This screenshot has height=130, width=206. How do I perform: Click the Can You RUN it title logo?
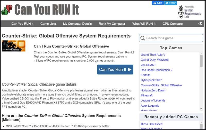(47, 10)
